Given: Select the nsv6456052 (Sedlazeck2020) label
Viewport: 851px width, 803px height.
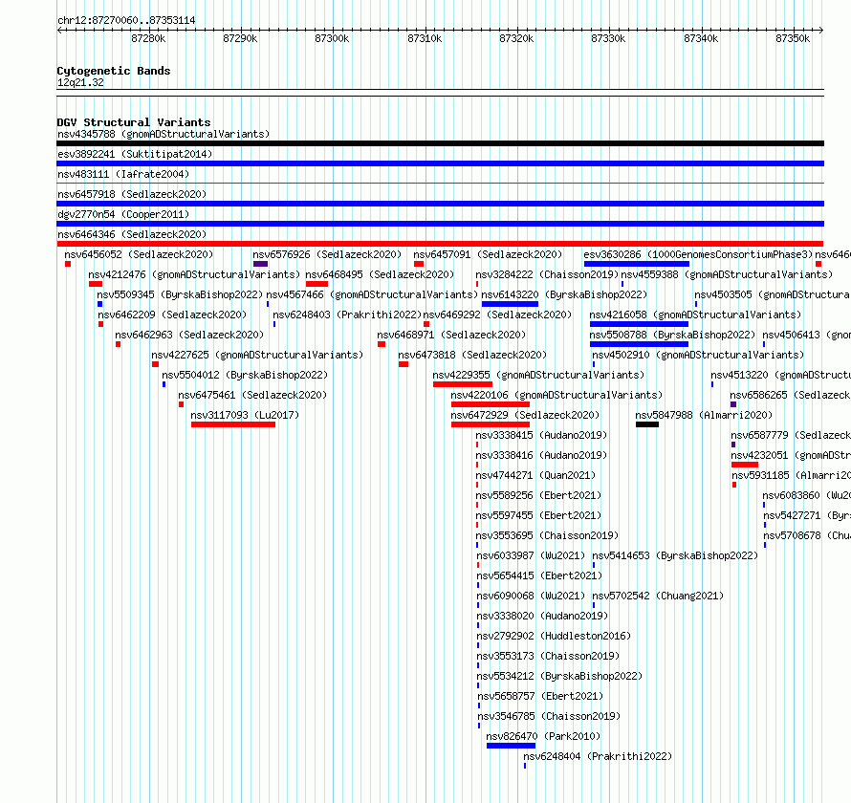Looking at the screenshot, I should click(x=139, y=254).
